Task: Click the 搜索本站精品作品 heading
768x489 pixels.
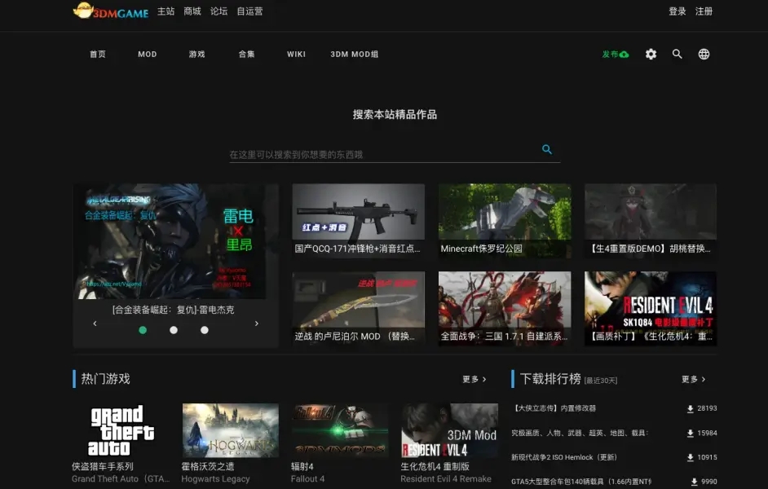Action: (395, 115)
